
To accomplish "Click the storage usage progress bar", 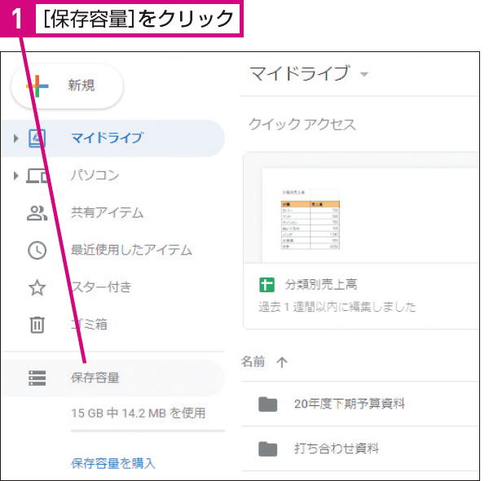I will 148,431.
